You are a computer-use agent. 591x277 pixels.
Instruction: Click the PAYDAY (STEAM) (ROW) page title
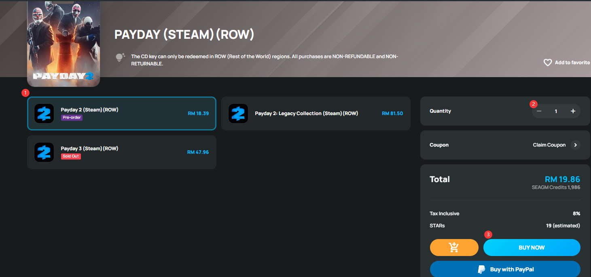[x=184, y=35]
